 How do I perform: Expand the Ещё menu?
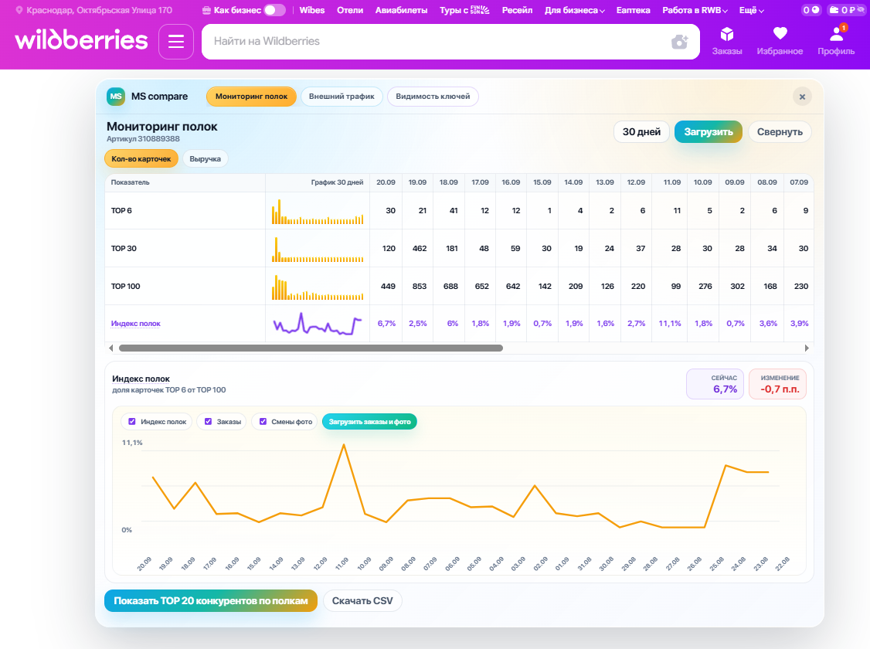751,10
